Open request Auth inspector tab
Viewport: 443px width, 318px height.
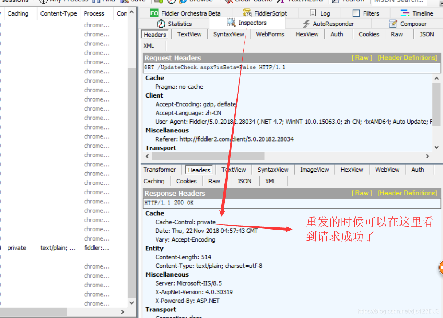coord(337,34)
